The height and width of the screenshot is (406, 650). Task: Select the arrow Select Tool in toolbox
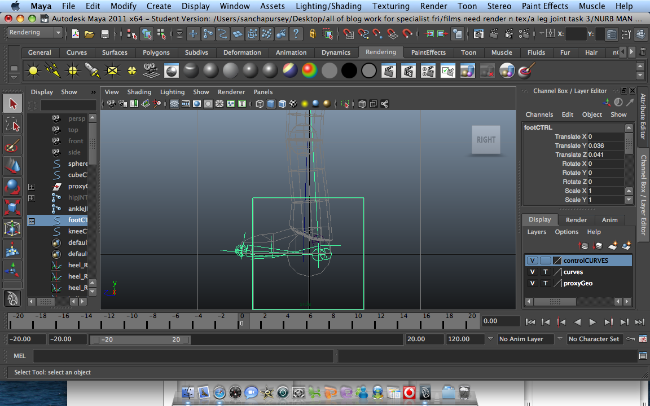coord(12,103)
